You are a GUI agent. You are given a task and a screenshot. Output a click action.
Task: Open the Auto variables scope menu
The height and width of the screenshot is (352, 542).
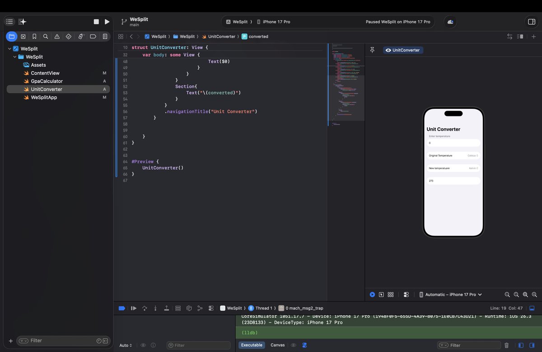click(126, 345)
